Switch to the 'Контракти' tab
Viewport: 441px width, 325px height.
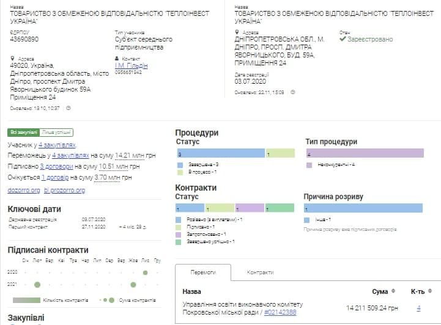260,272
